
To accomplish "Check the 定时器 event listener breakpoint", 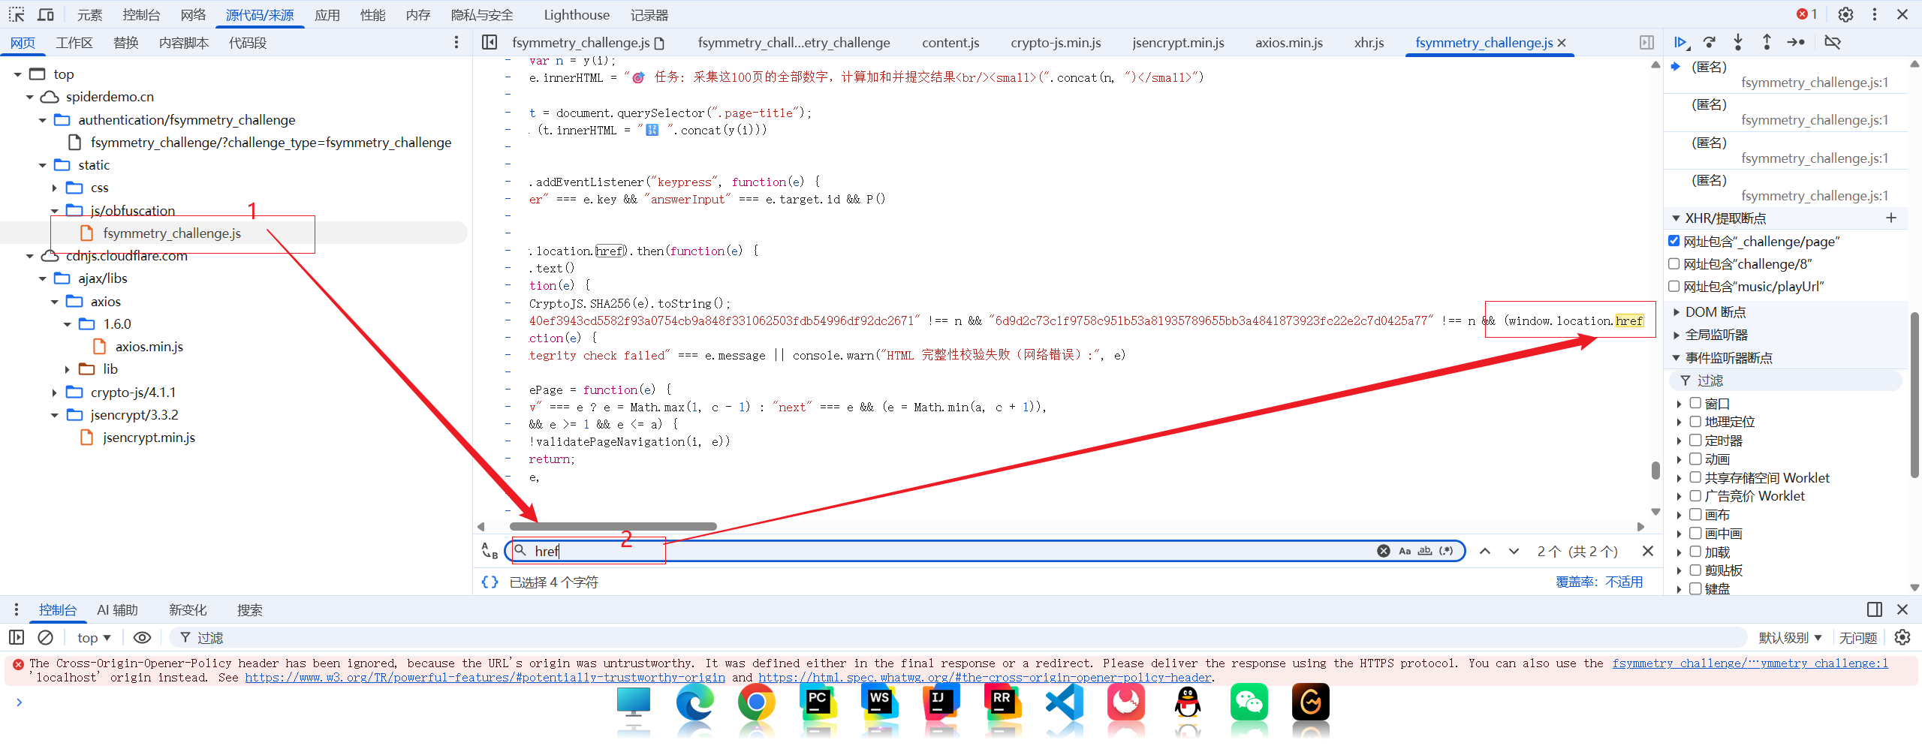I will coord(1695,441).
